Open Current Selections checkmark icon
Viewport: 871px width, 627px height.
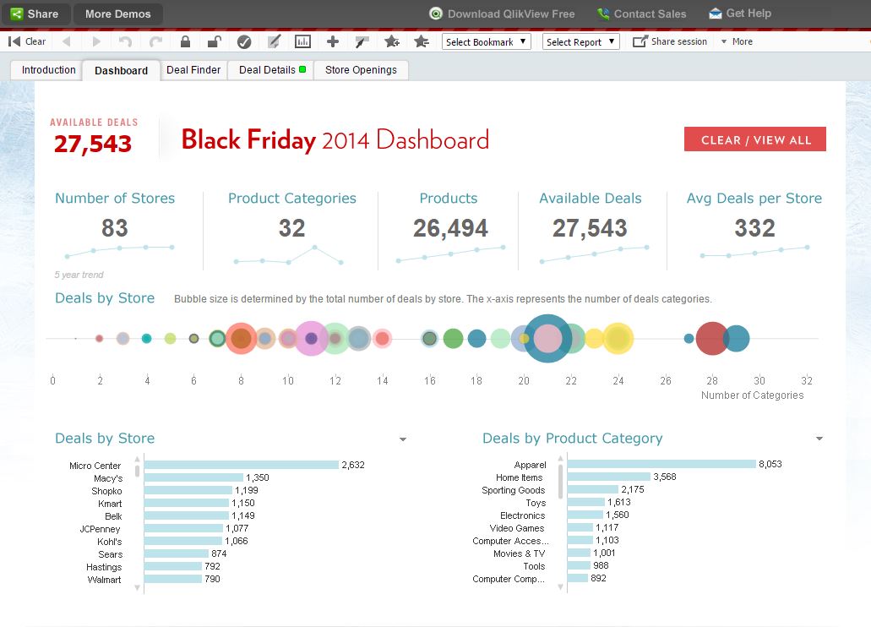[244, 41]
